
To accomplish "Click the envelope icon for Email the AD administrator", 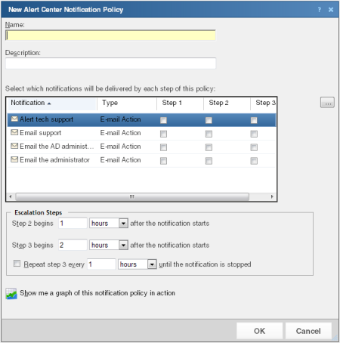I will click(14, 146).
